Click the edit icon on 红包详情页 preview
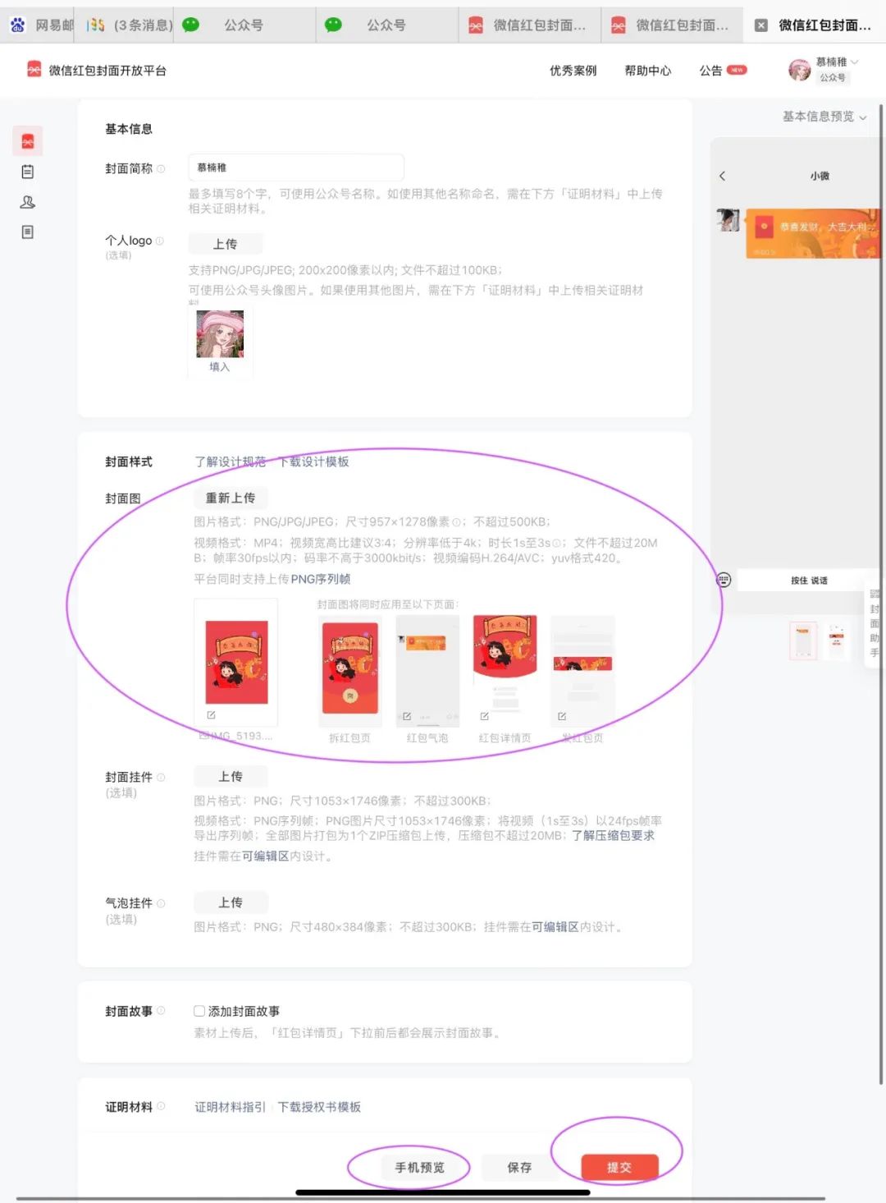Screen dimensions: 886x1203 coord(485,716)
